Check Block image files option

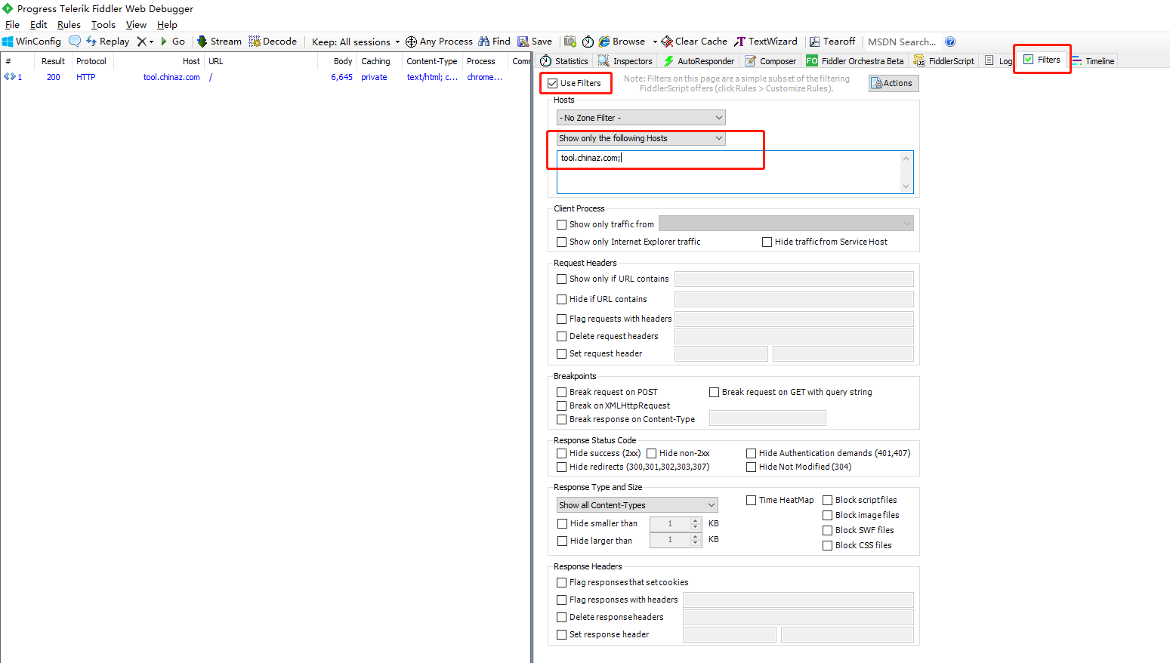click(x=828, y=516)
